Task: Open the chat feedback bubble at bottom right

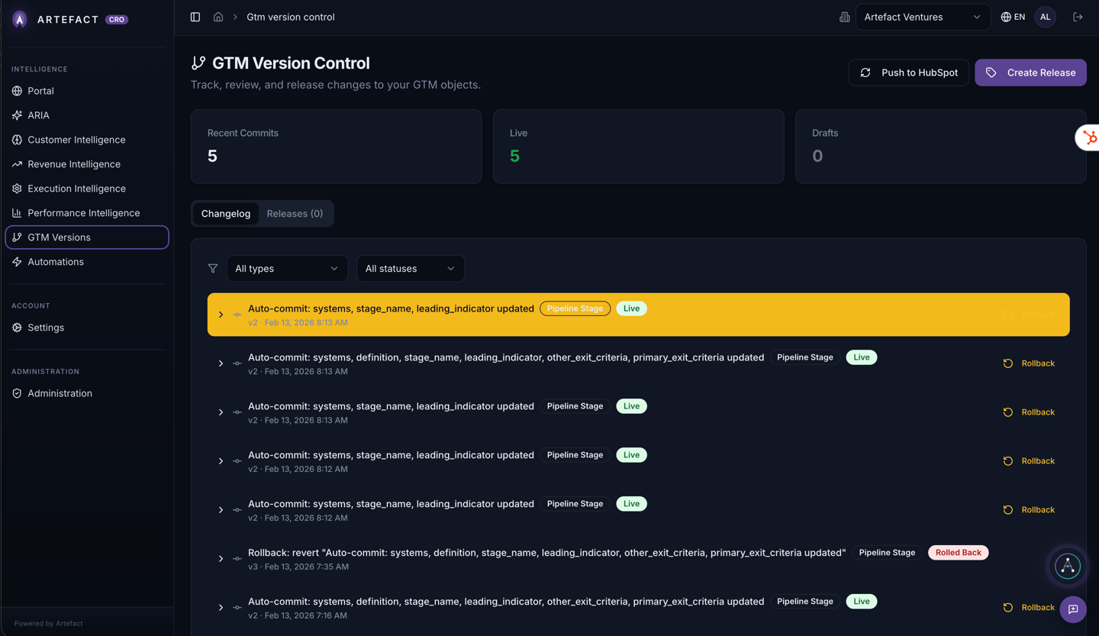Action: pos(1073,609)
